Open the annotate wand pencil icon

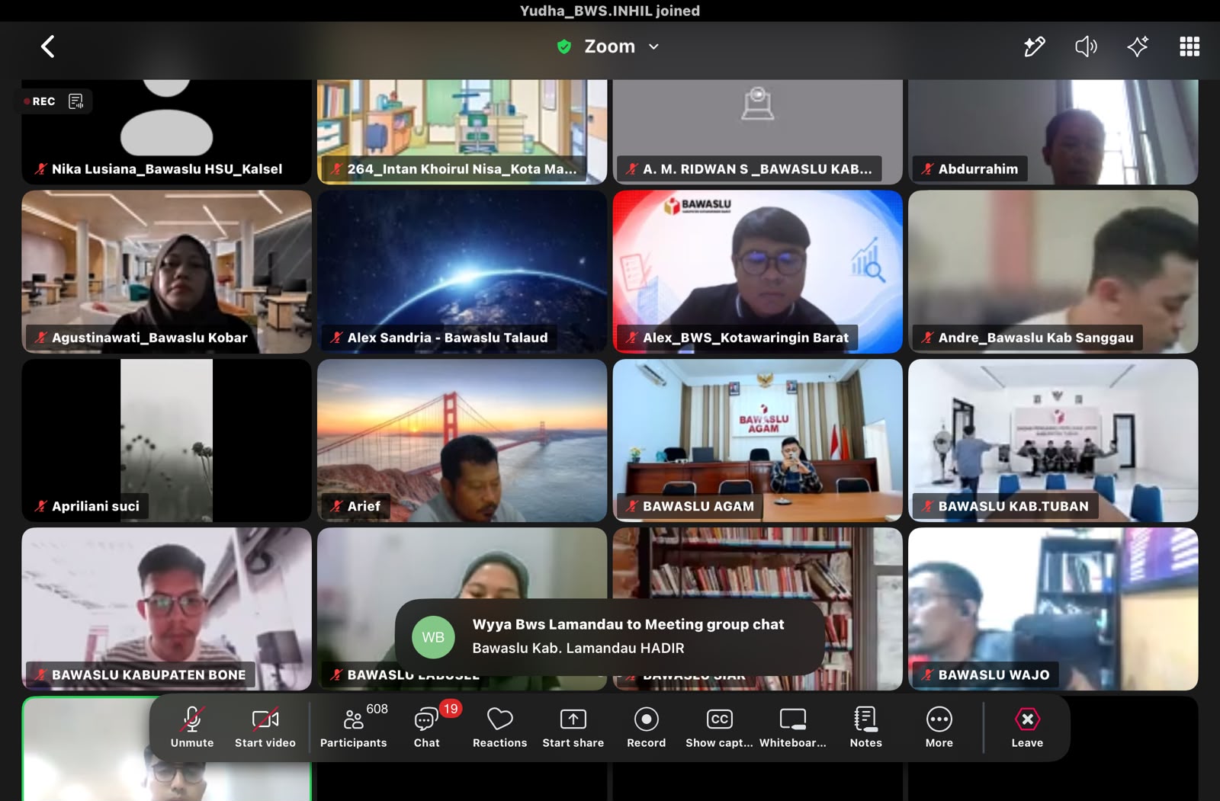click(1034, 46)
